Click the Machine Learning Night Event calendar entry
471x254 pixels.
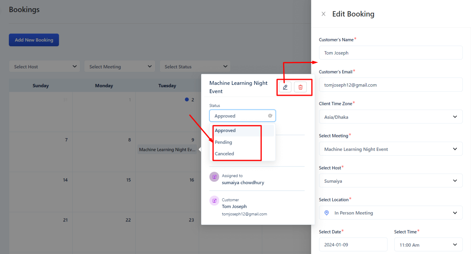click(168, 150)
